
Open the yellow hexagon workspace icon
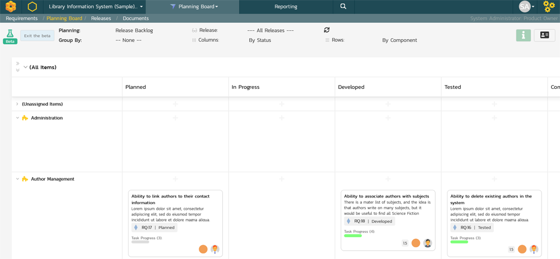point(32,7)
